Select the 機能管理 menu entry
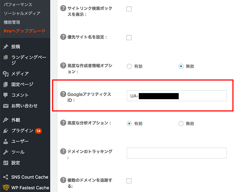 point(12,22)
